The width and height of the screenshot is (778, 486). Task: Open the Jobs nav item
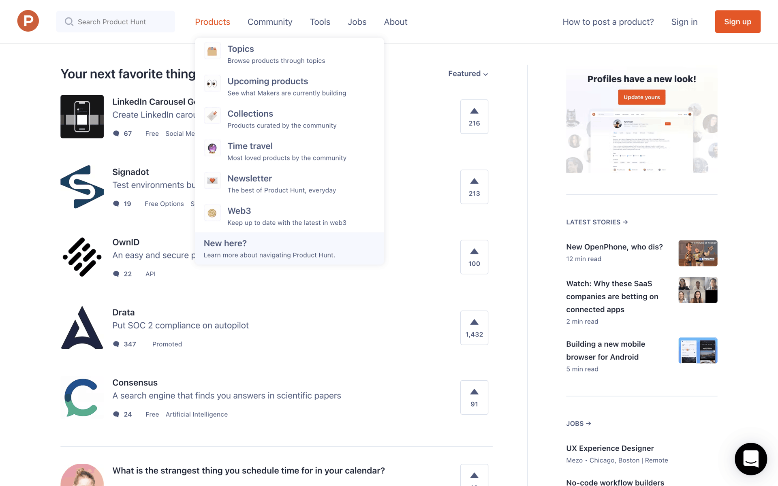pyautogui.click(x=357, y=22)
